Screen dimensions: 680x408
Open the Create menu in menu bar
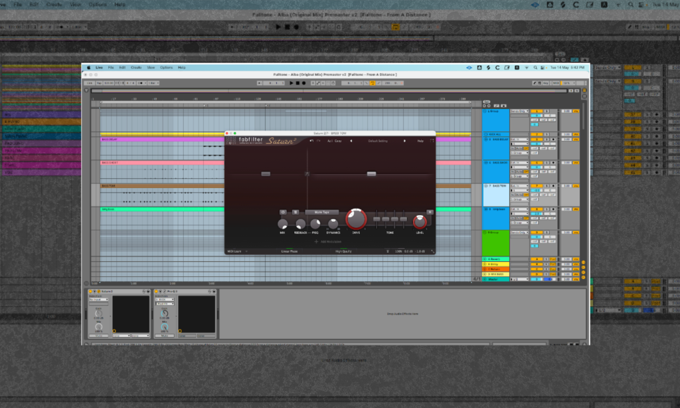136,67
